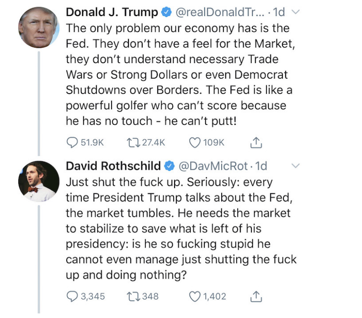Open the David Rothschild display name

click(x=114, y=165)
